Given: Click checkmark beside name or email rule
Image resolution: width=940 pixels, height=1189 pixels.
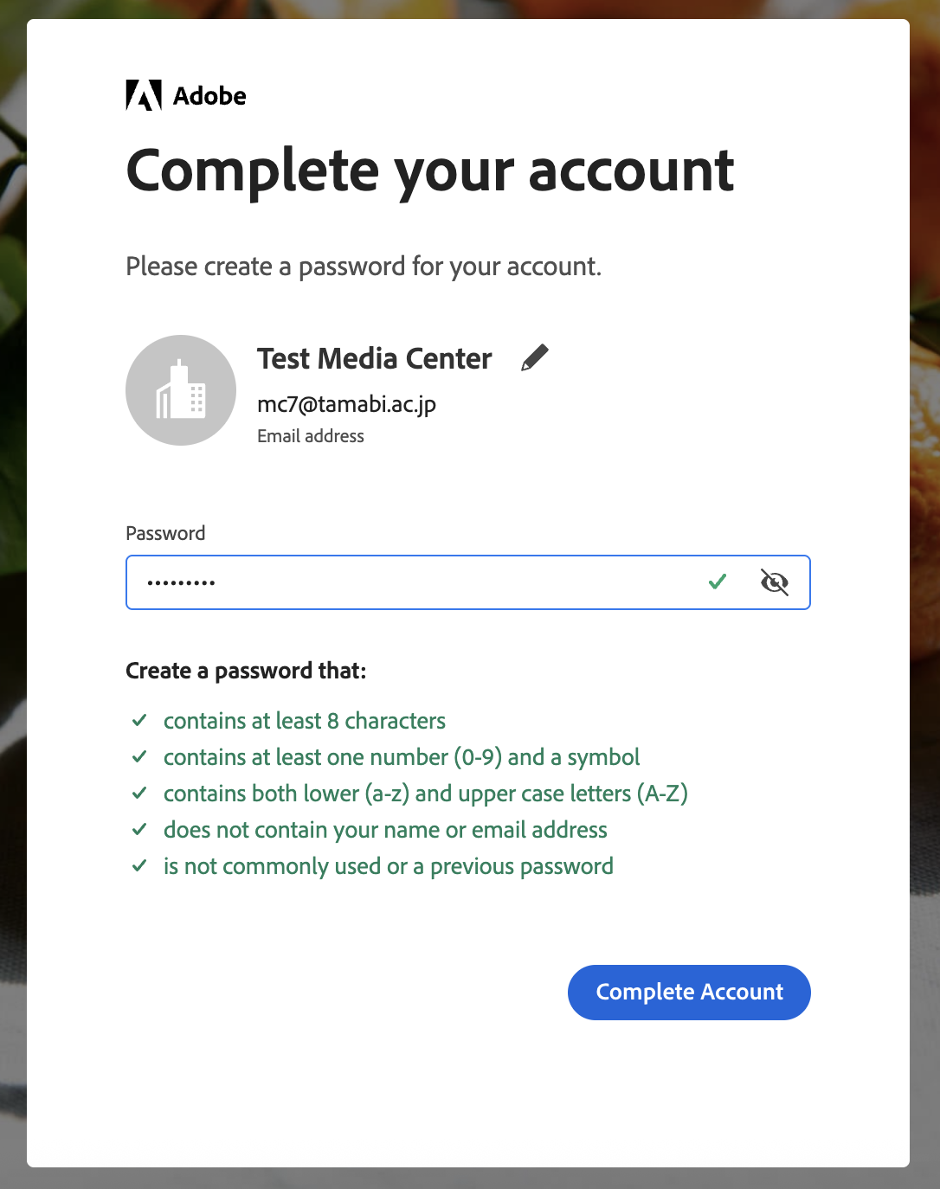Looking at the screenshot, I should (x=139, y=830).
